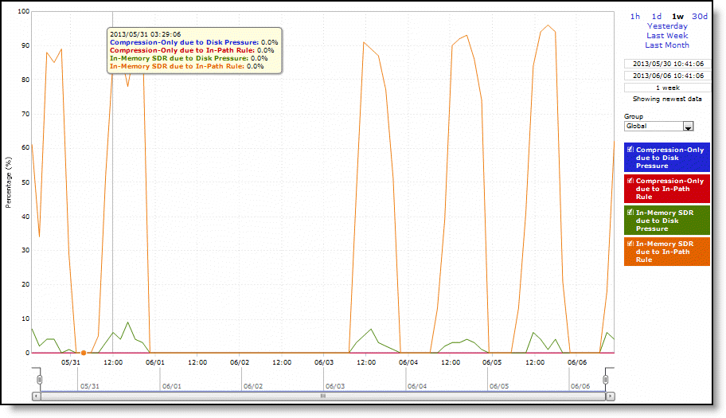Disable In-Memory SDR due to In-Path Rule

point(630,244)
